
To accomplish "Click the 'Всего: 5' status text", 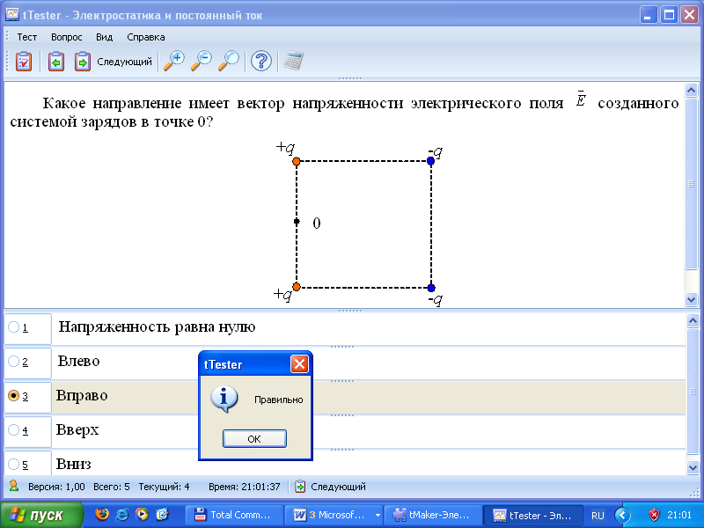I will [112, 487].
